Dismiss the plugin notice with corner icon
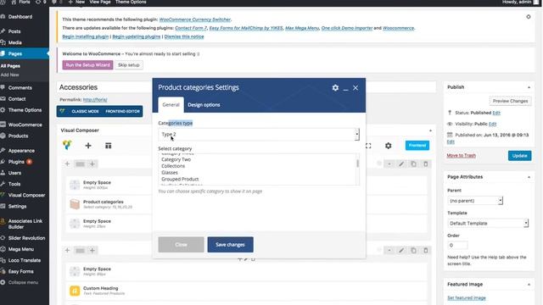Image resolution: width=543 pixels, height=305 pixels. [x=528, y=17]
